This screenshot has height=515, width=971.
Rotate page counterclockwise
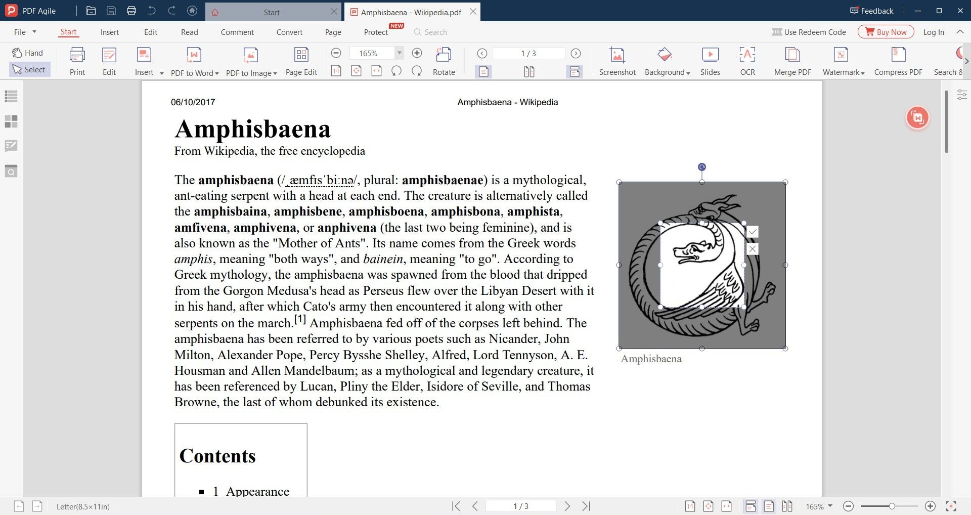pyautogui.click(x=396, y=71)
